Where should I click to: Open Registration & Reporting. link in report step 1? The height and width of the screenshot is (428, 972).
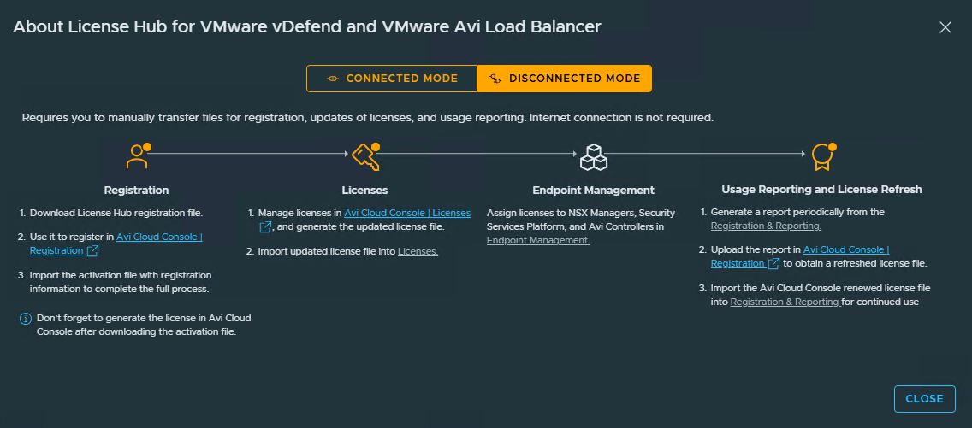(766, 226)
